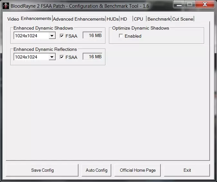The height and width of the screenshot is (182, 217).
Task: Switch to the Video tab
Action: click(13, 19)
